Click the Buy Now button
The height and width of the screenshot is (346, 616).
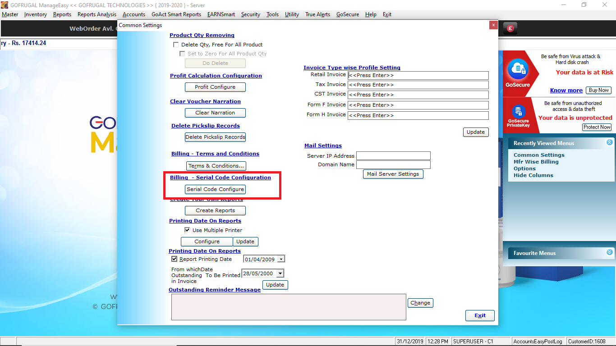599,90
